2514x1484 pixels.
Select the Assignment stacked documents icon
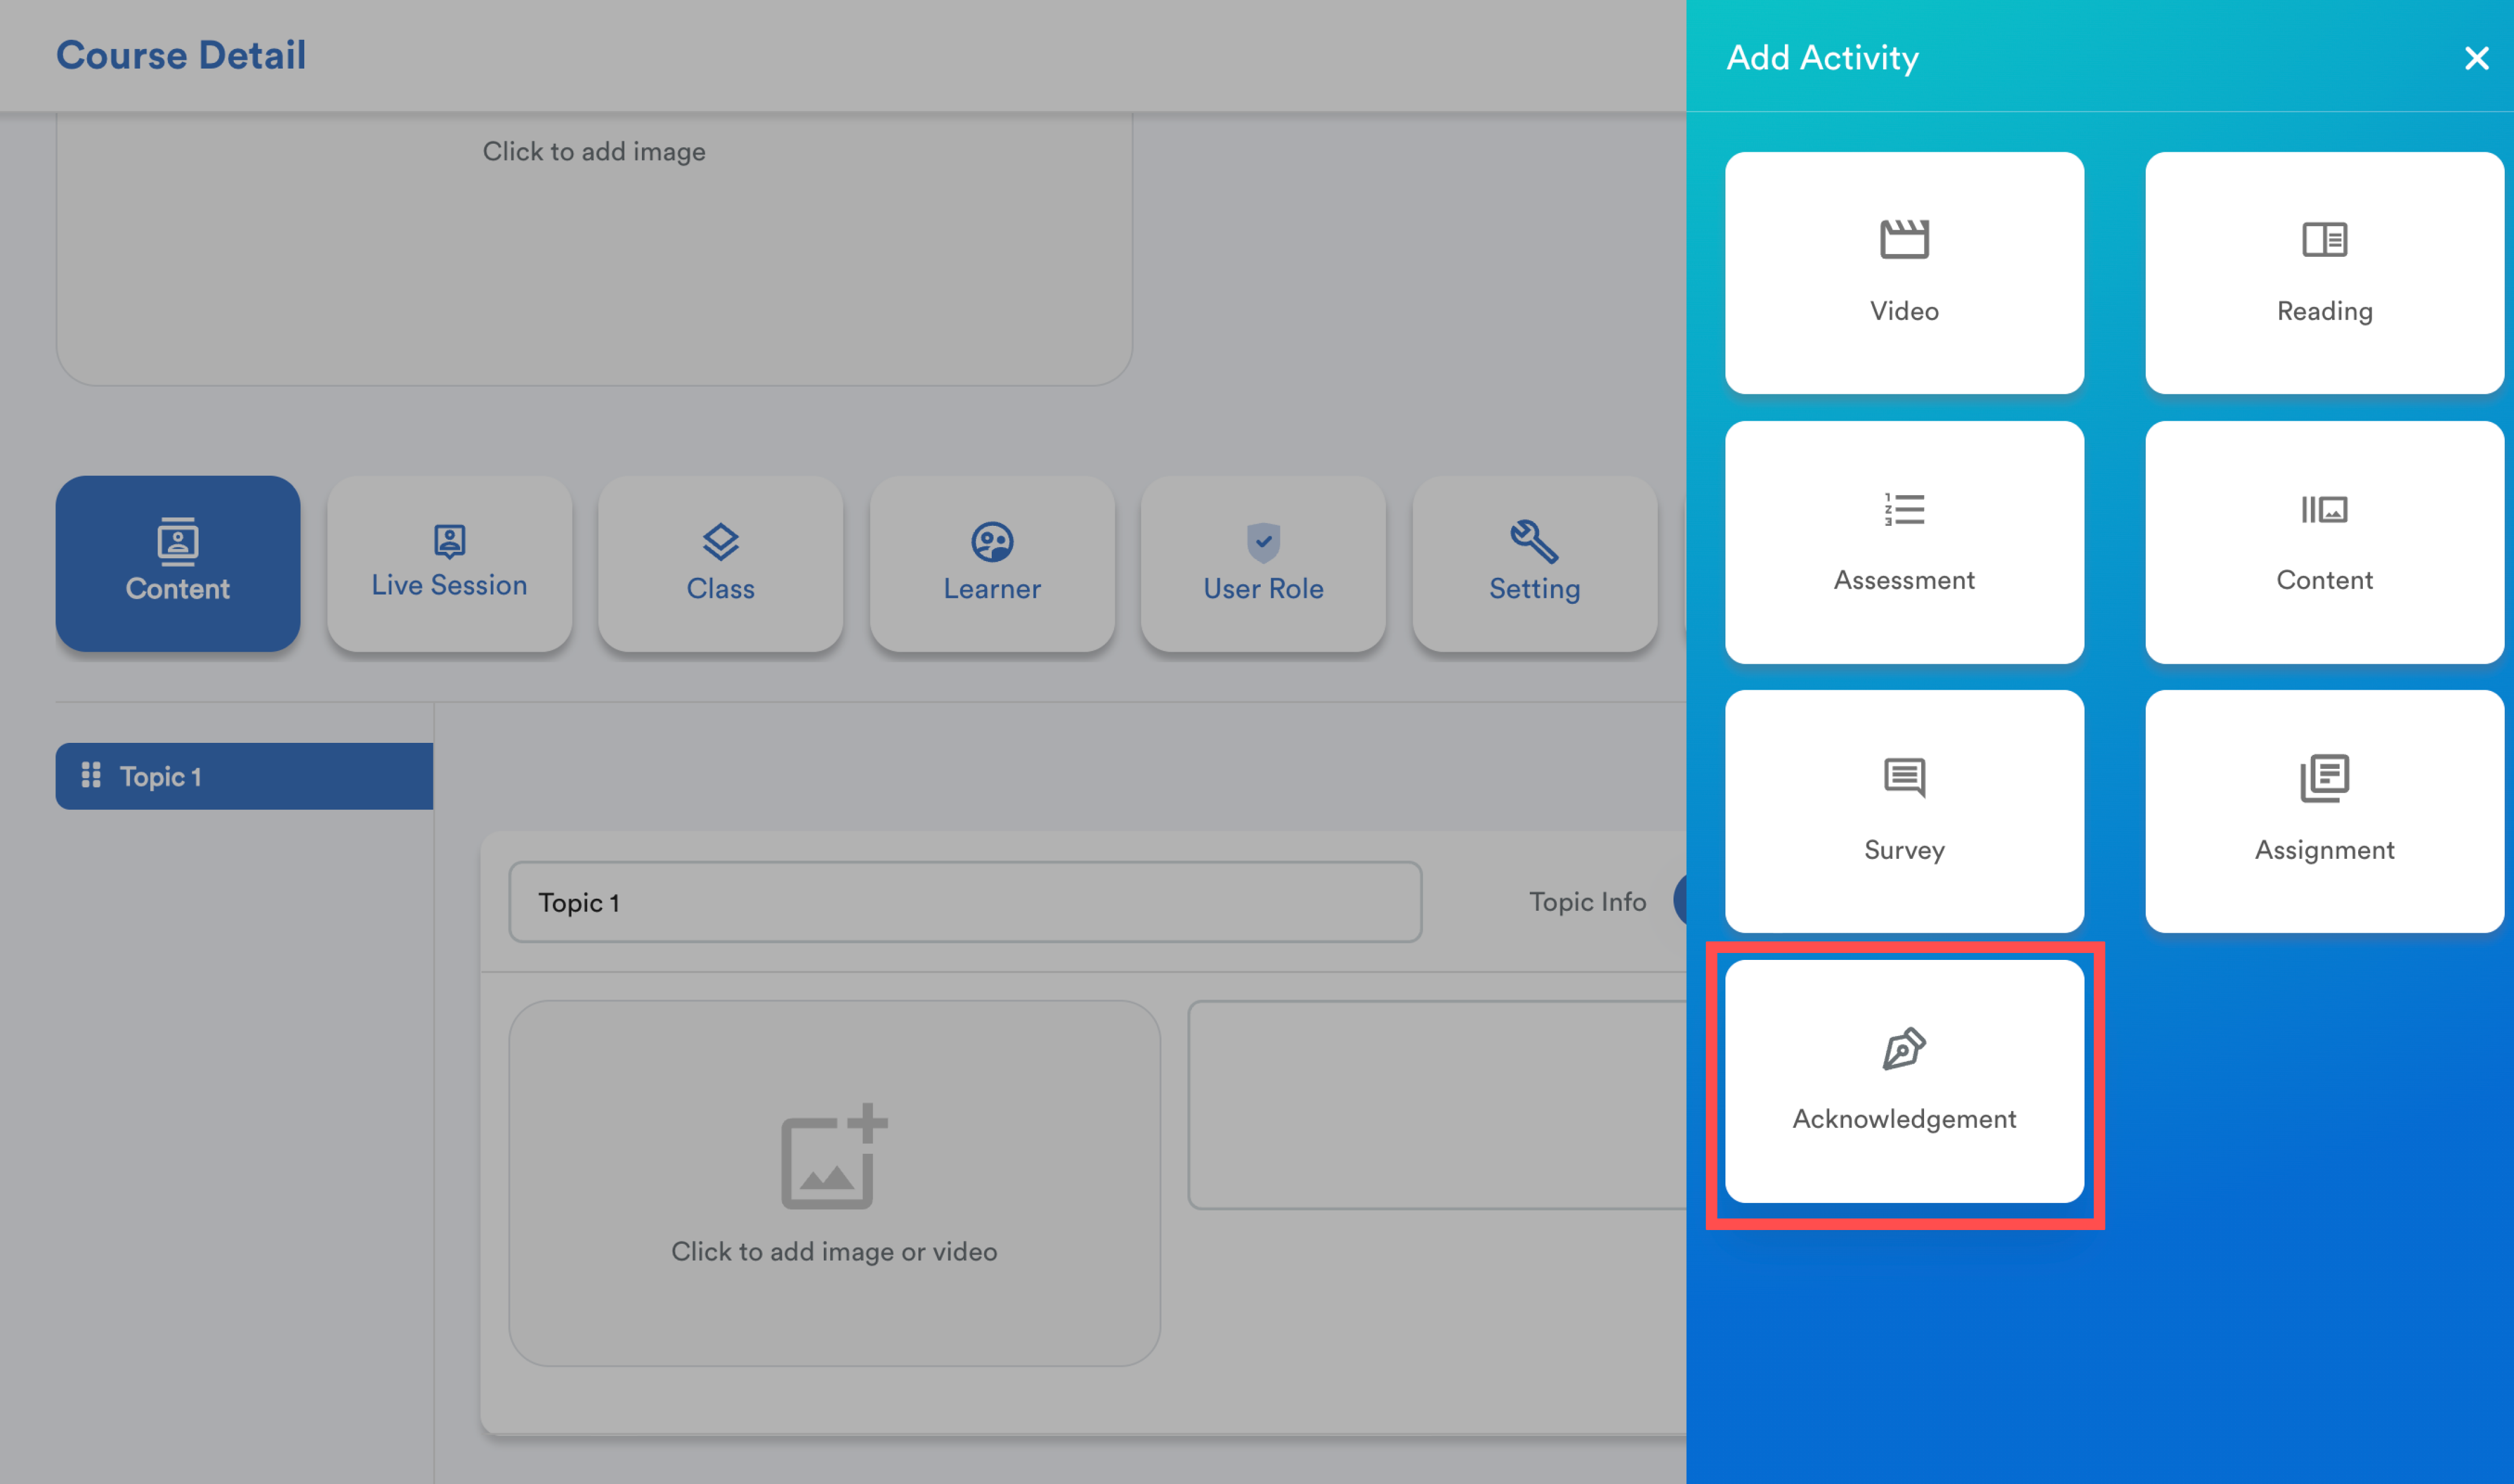pyautogui.click(x=2324, y=778)
